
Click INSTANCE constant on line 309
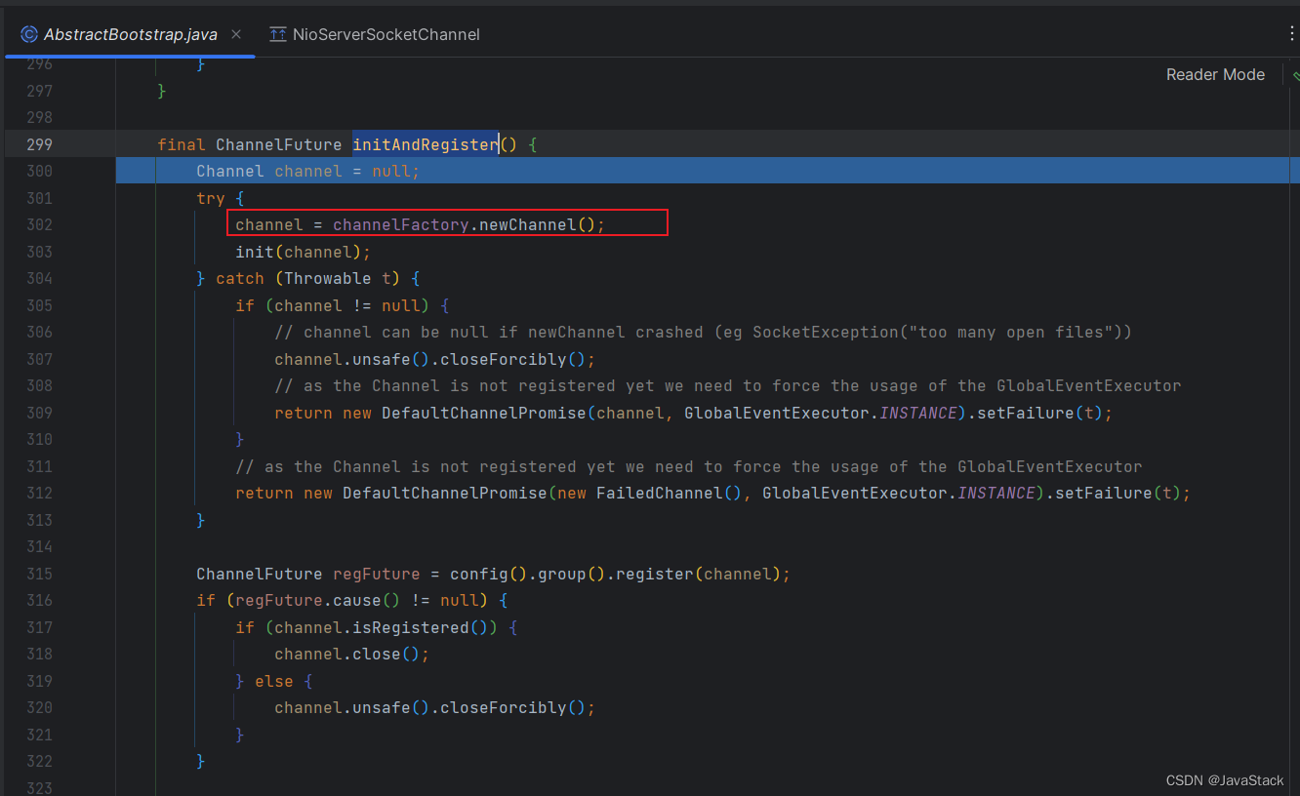(x=918, y=413)
